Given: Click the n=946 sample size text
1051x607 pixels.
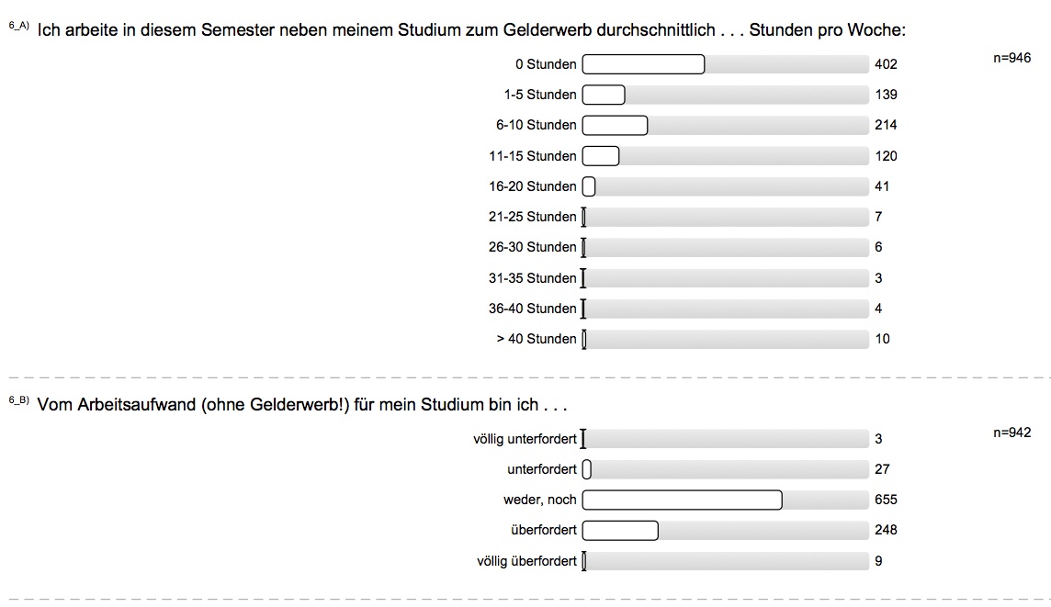Looking at the screenshot, I should [1011, 58].
